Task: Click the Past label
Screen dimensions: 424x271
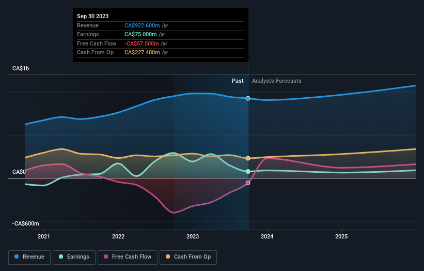Action: point(238,81)
